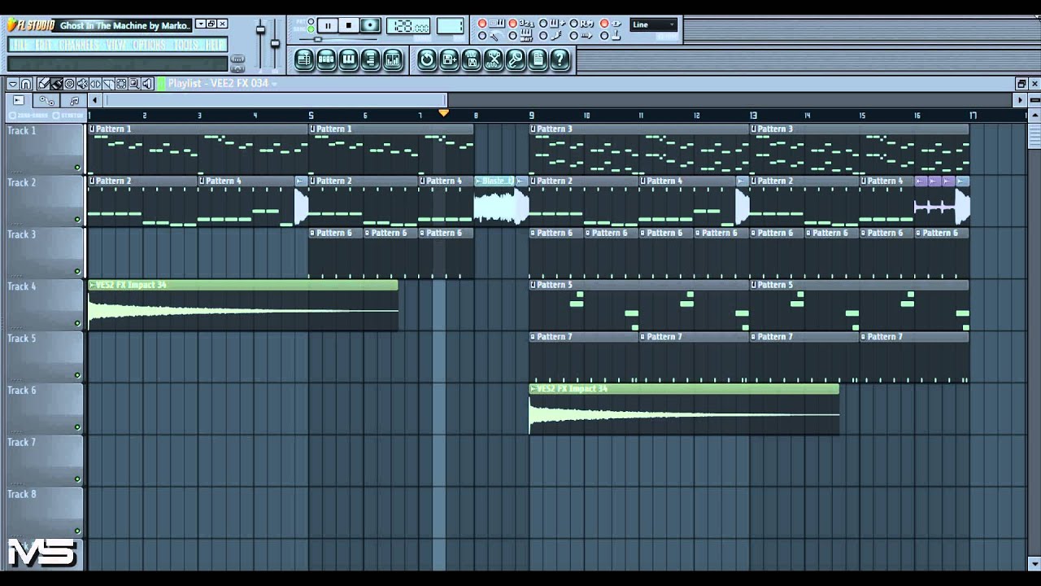Click the scissors audio editor icon

494,59
